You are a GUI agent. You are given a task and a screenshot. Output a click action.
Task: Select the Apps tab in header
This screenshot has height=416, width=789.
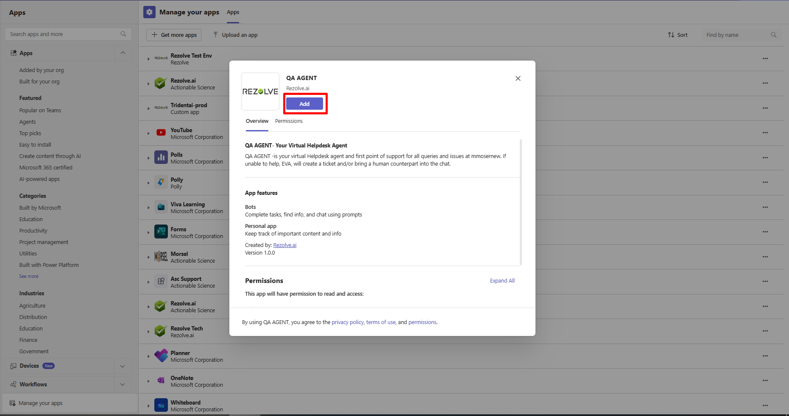pyautogui.click(x=233, y=12)
